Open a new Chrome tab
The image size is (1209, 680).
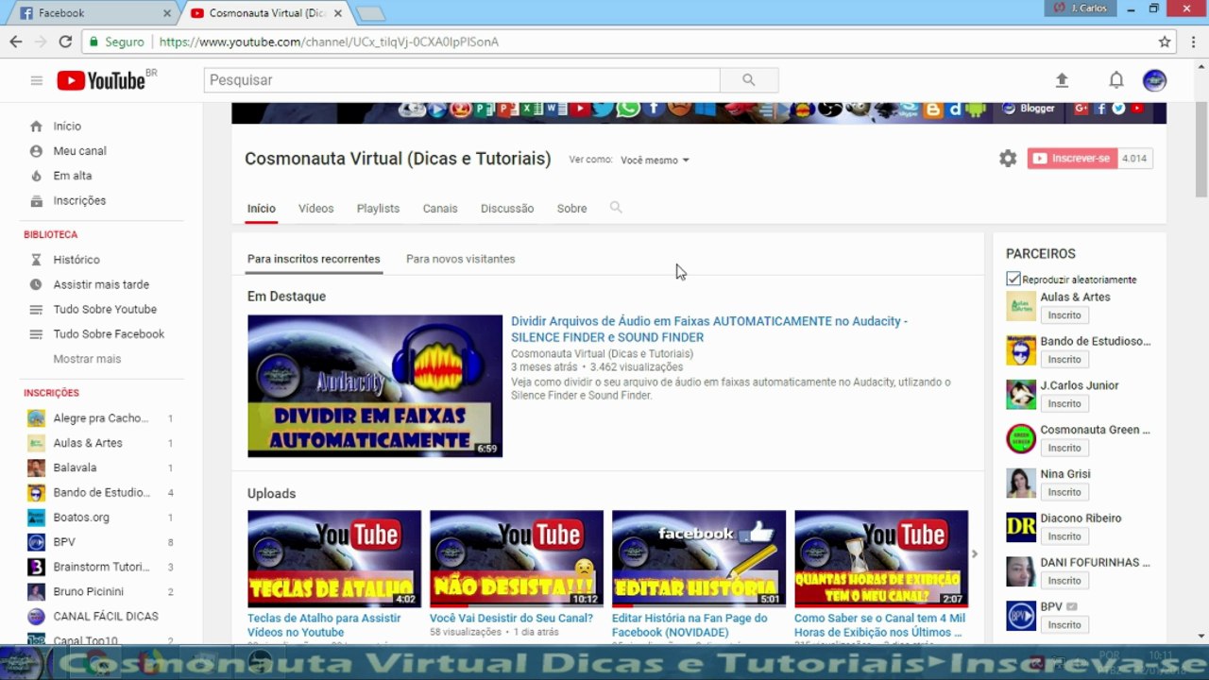coord(370,14)
